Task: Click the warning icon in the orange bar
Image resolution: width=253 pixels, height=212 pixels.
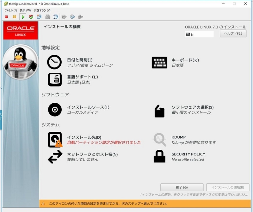Action: click(x=43, y=203)
